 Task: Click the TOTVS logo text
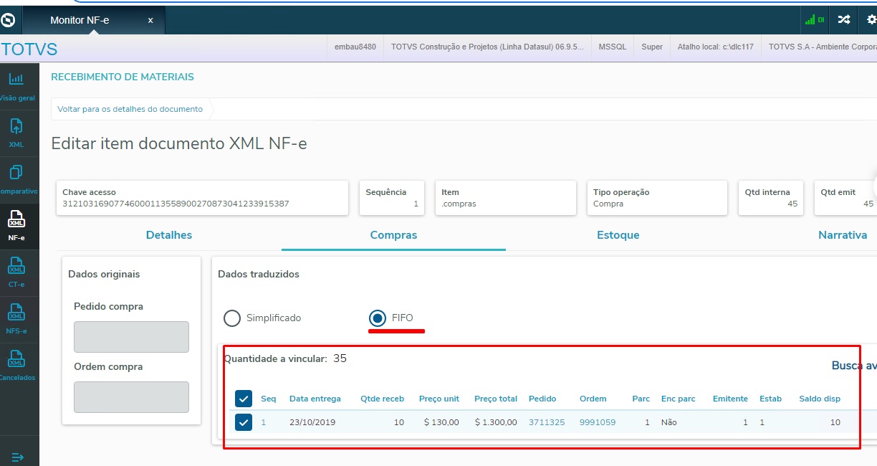point(29,49)
